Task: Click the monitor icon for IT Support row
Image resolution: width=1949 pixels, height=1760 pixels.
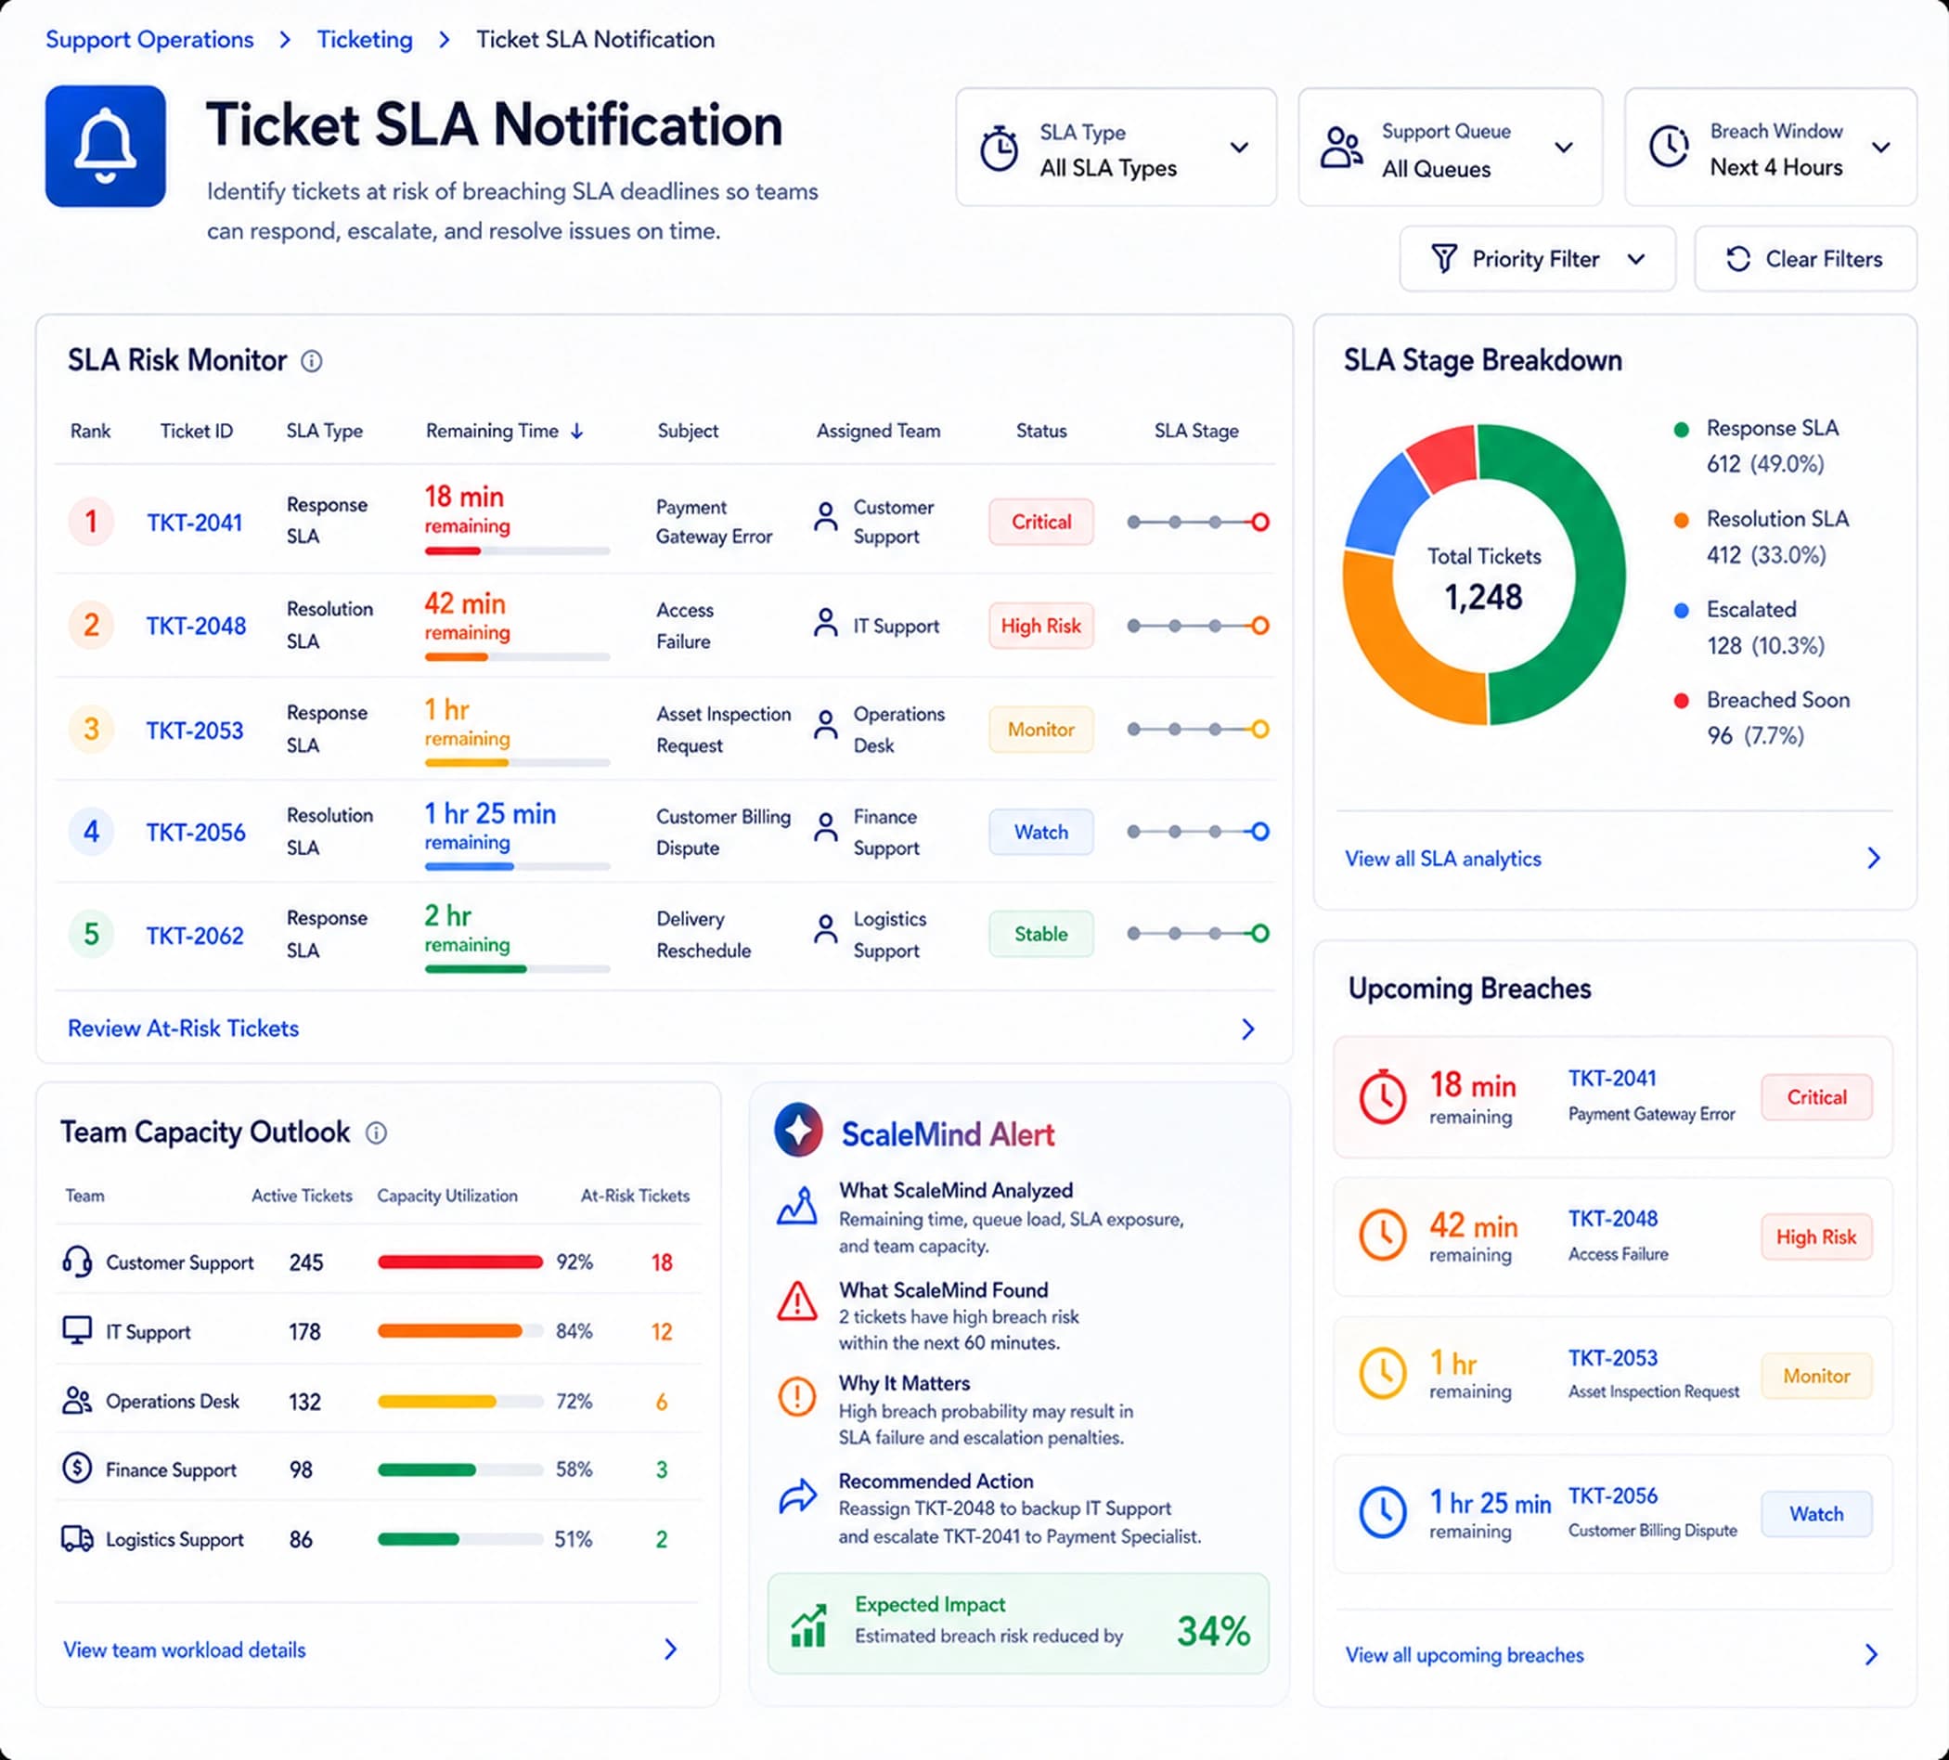Action: [x=77, y=1329]
